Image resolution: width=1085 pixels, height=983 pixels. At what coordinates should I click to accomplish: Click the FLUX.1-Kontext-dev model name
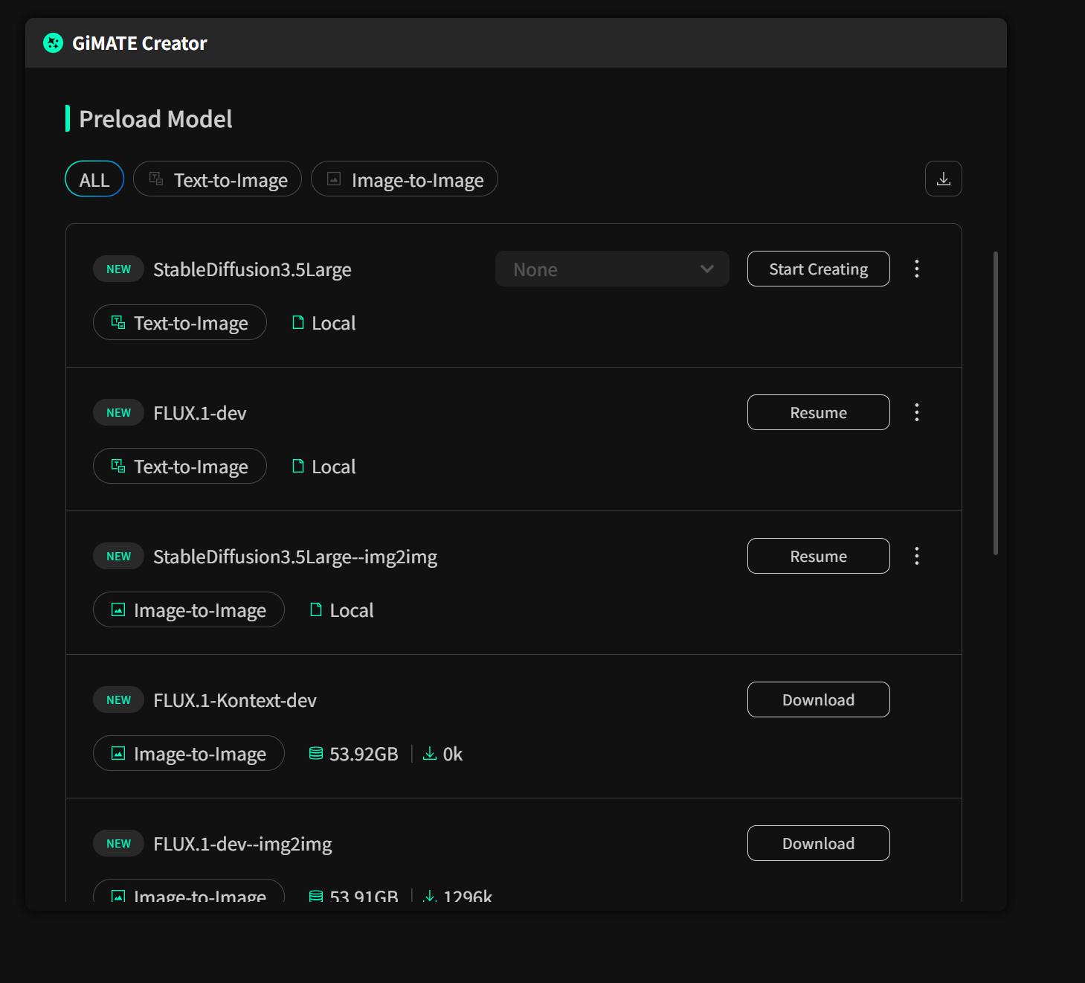coord(235,700)
